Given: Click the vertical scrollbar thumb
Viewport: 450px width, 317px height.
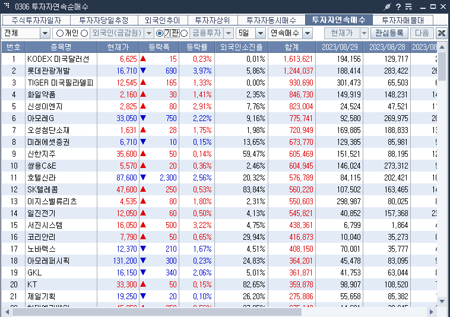Looking at the screenshot, I should point(442,66).
